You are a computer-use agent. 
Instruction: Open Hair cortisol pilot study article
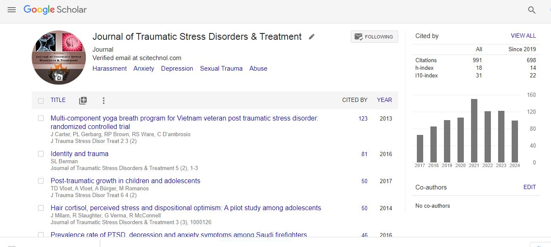point(186,208)
